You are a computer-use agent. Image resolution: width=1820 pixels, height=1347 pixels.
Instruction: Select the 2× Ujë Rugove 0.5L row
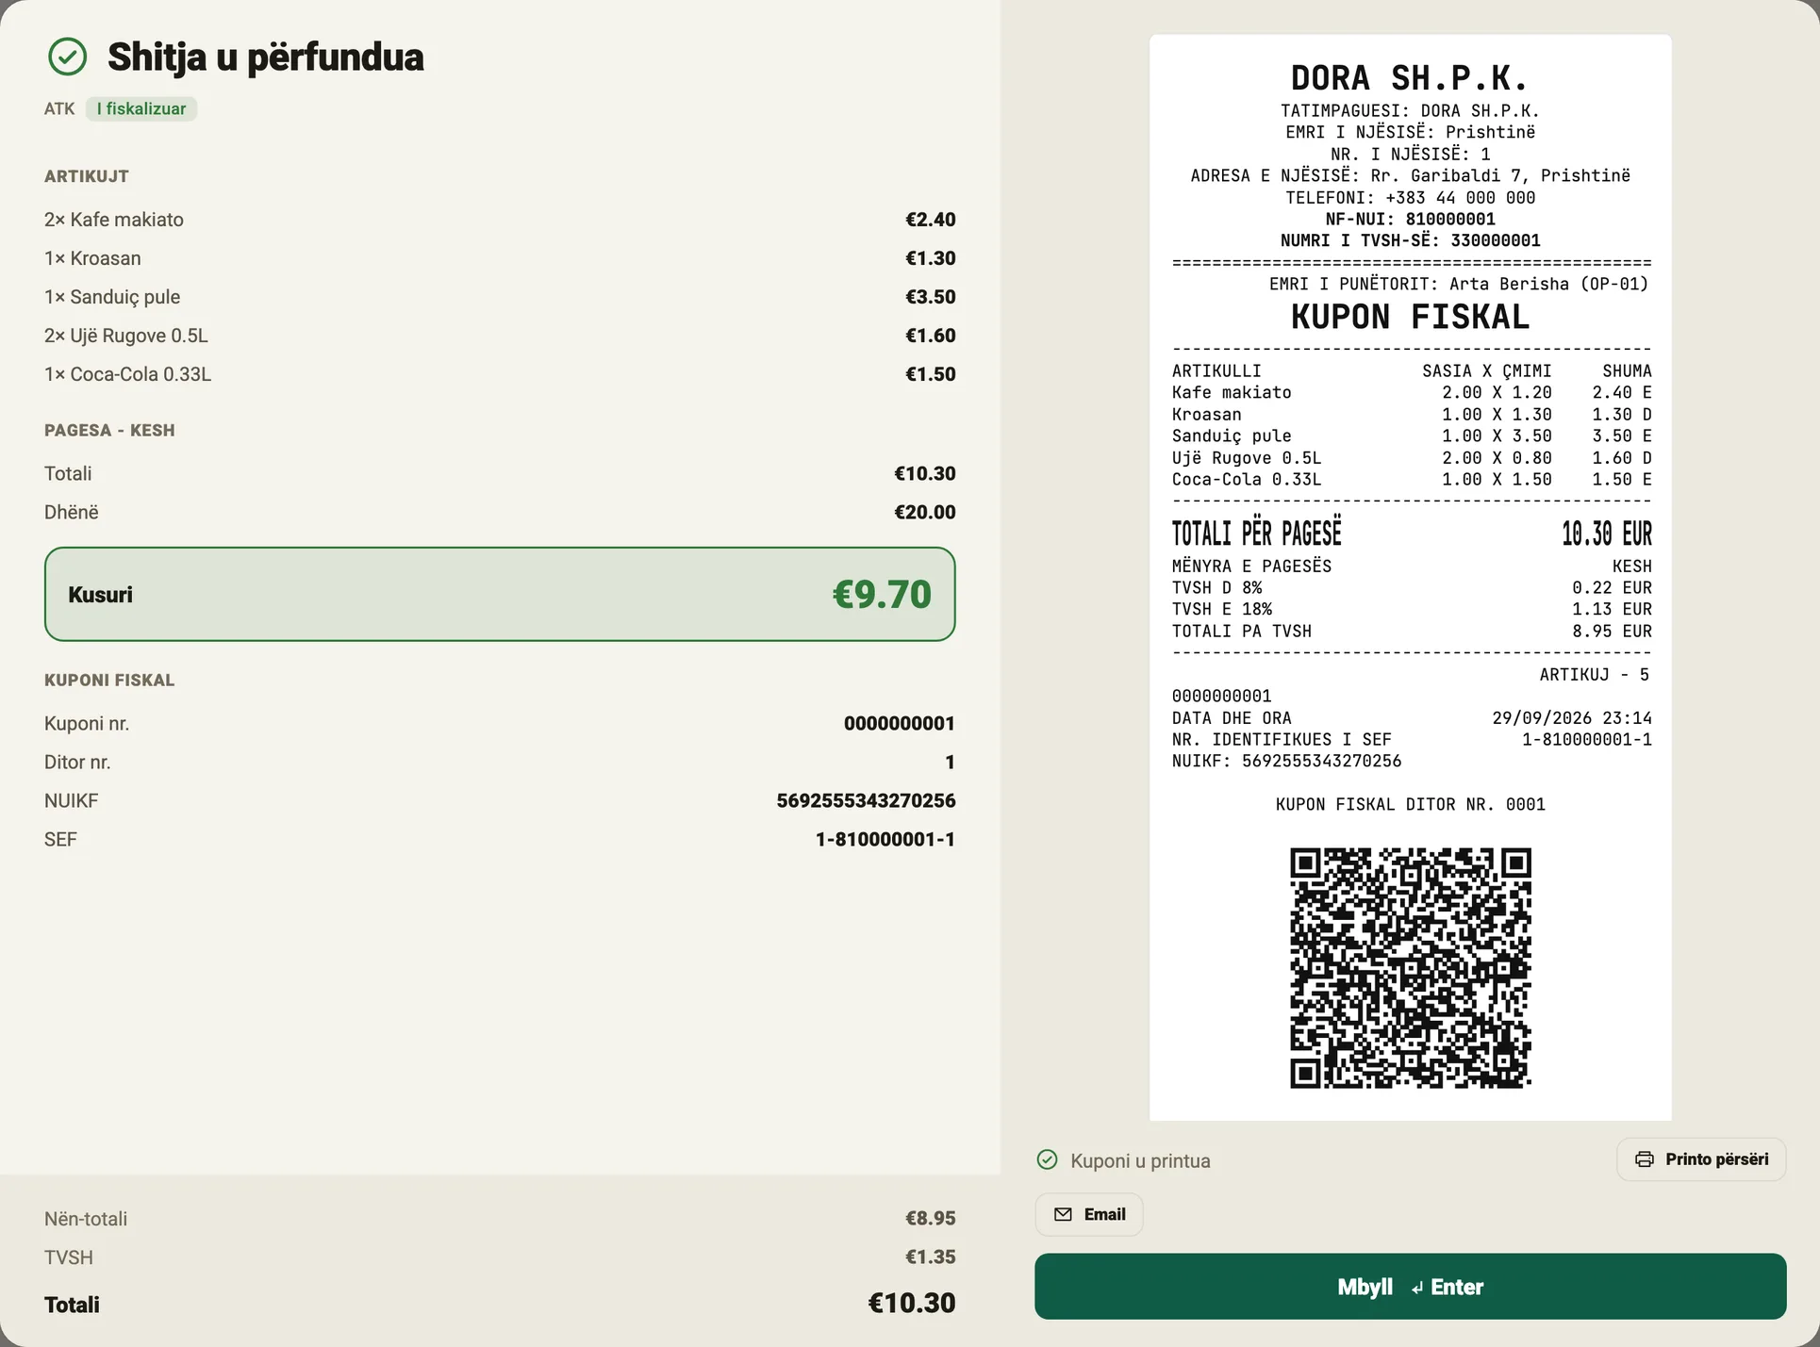point(500,336)
